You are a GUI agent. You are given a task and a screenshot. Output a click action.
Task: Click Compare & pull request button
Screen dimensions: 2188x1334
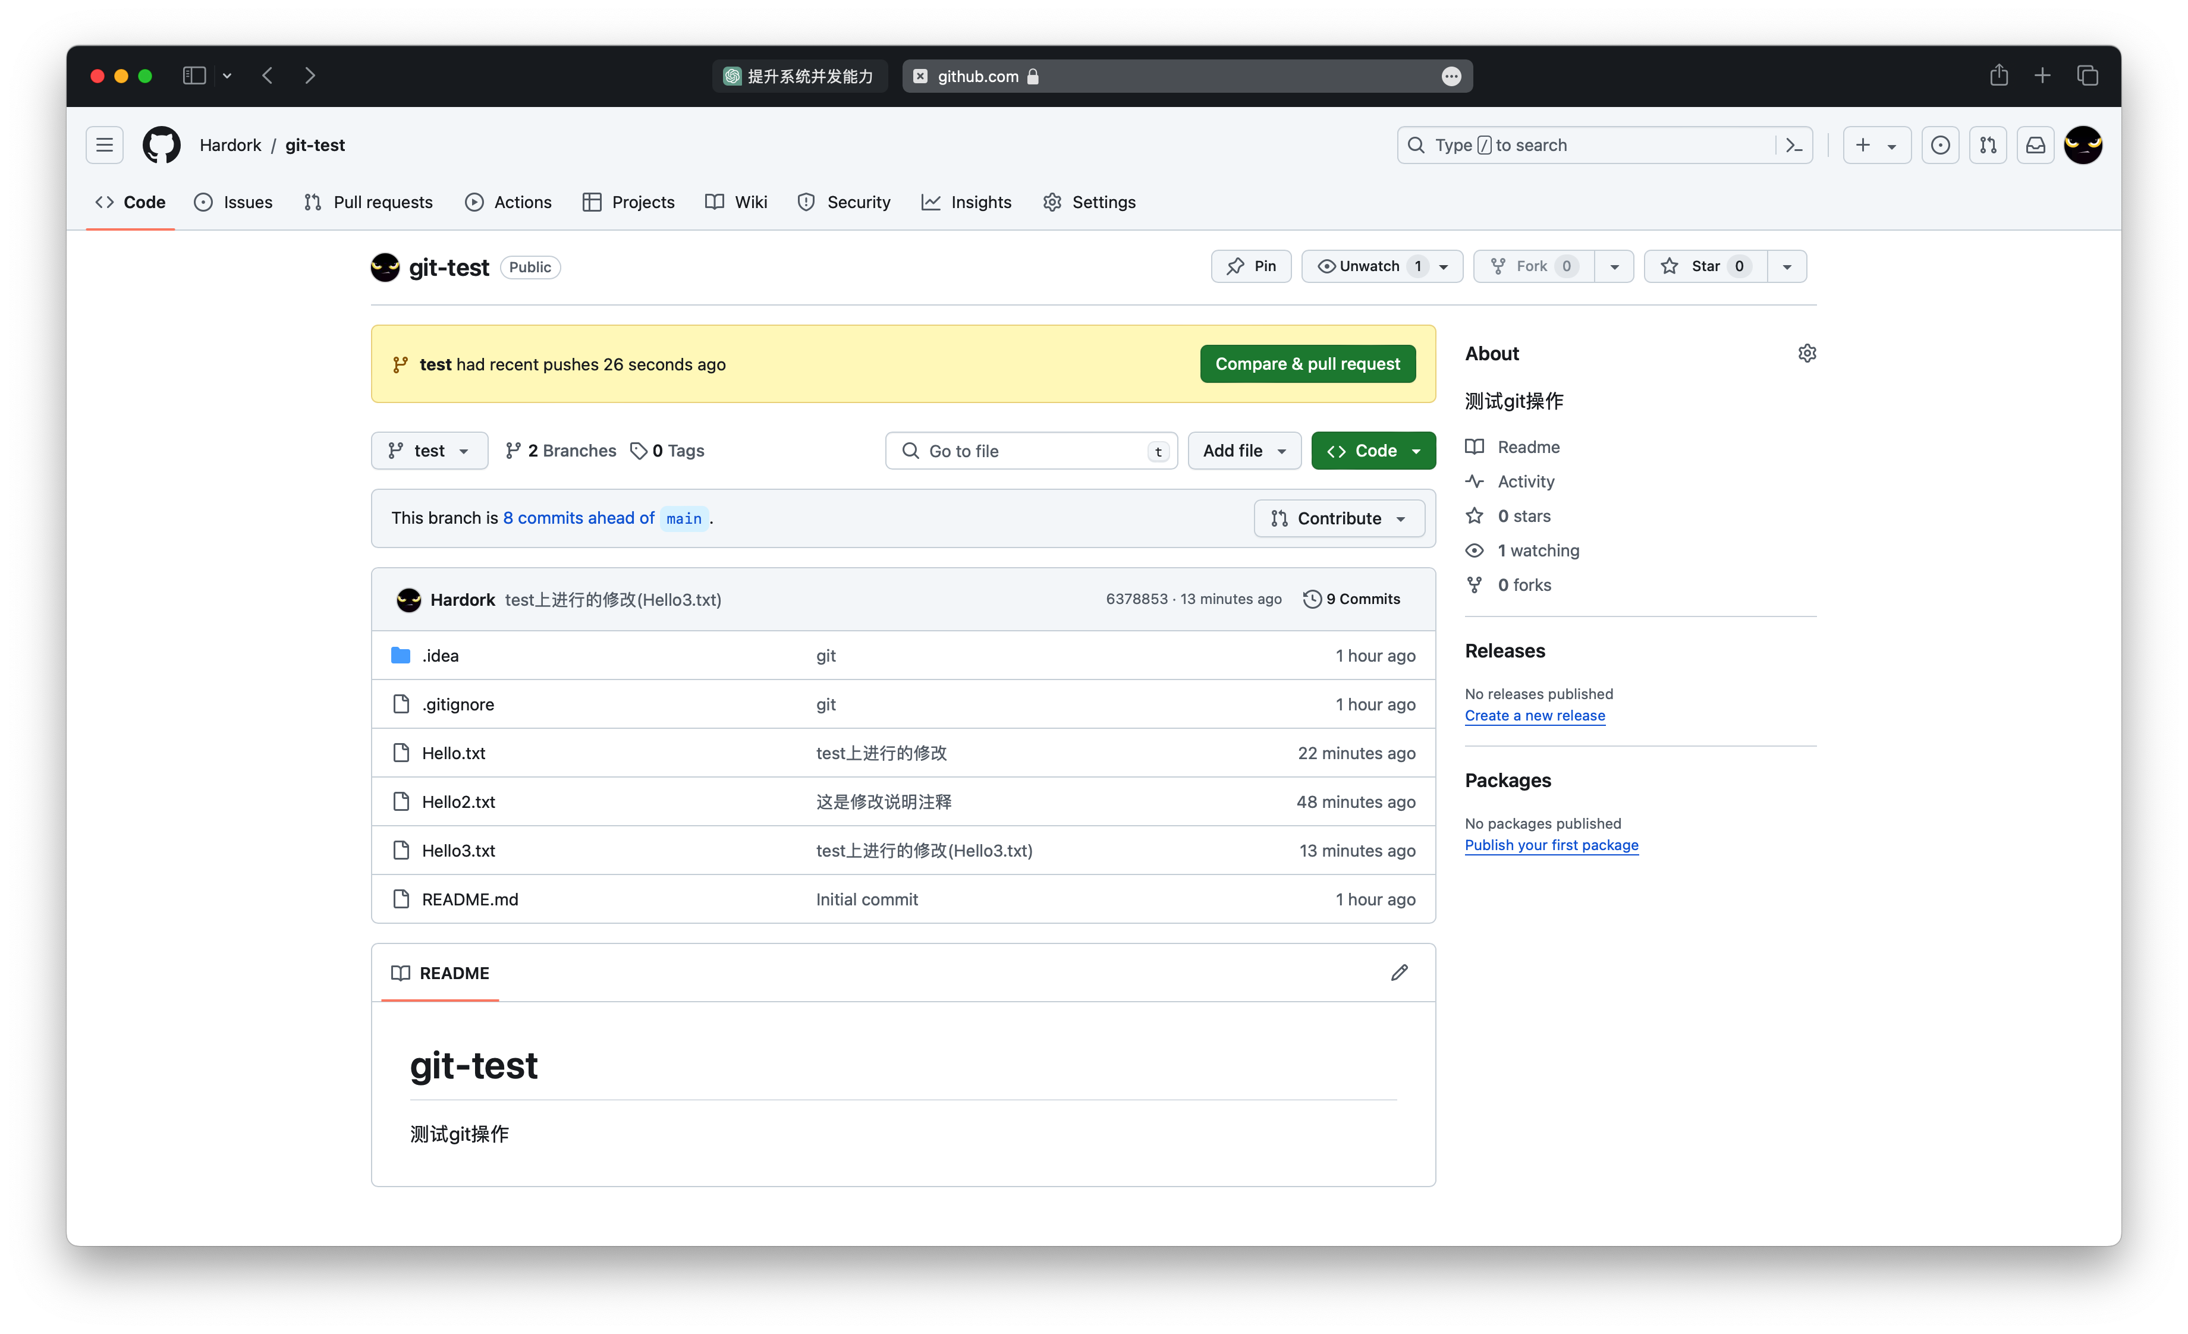click(x=1307, y=364)
